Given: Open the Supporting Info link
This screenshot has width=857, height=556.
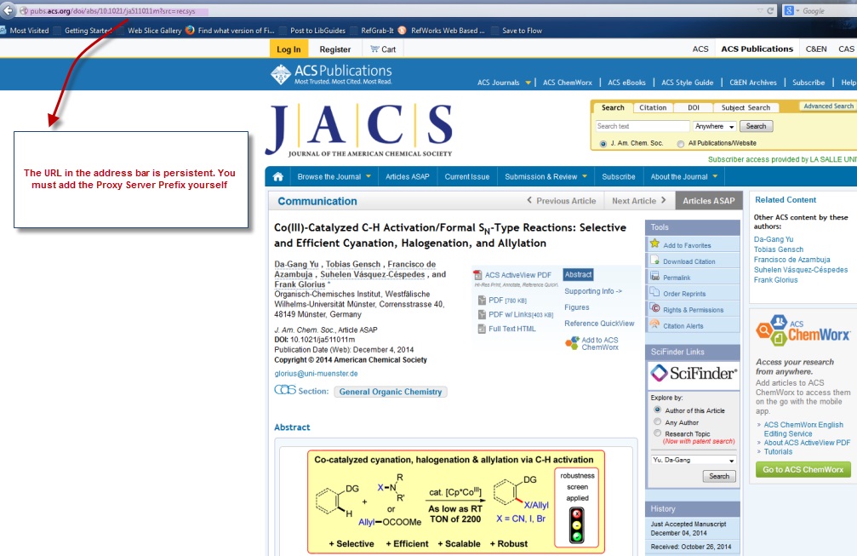Looking at the screenshot, I should pos(593,291).
